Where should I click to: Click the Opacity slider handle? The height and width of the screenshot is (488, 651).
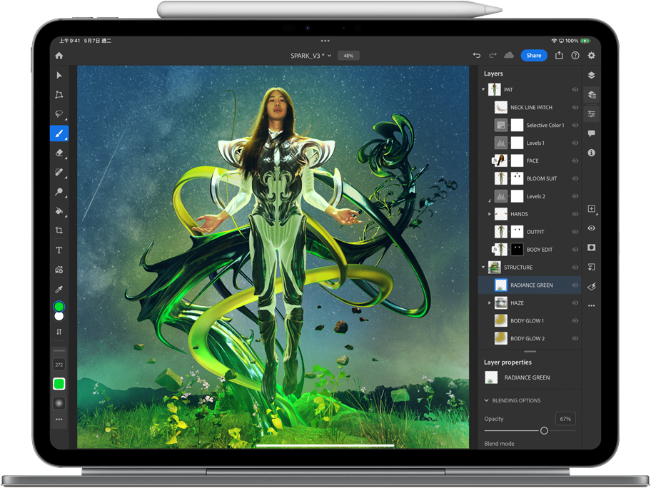click(x=544, y=431)
